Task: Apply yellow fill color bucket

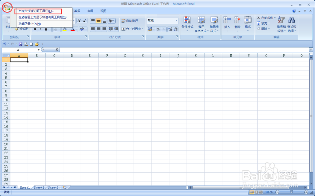Action: coord(65,29)
